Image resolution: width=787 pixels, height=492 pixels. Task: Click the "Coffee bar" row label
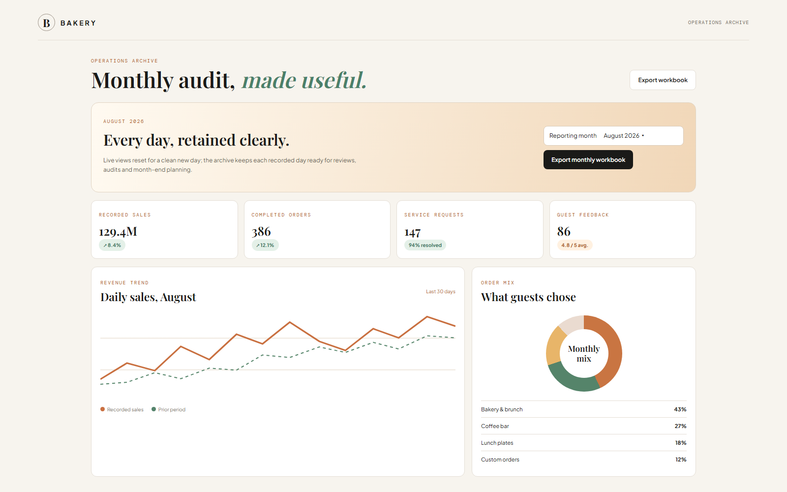pyautogui.click(x=495, y=426)
